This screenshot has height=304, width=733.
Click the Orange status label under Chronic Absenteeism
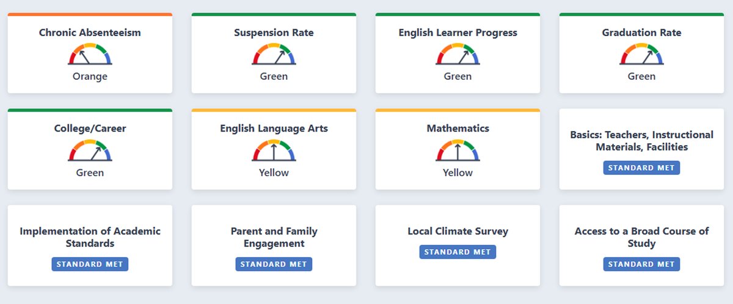point(90,77)
